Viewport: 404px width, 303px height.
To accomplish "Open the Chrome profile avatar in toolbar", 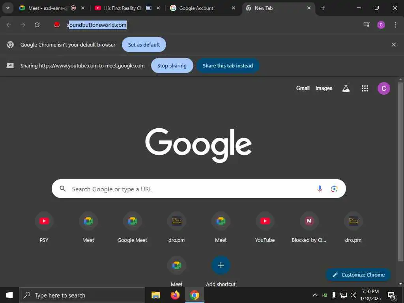I will 381,25.
